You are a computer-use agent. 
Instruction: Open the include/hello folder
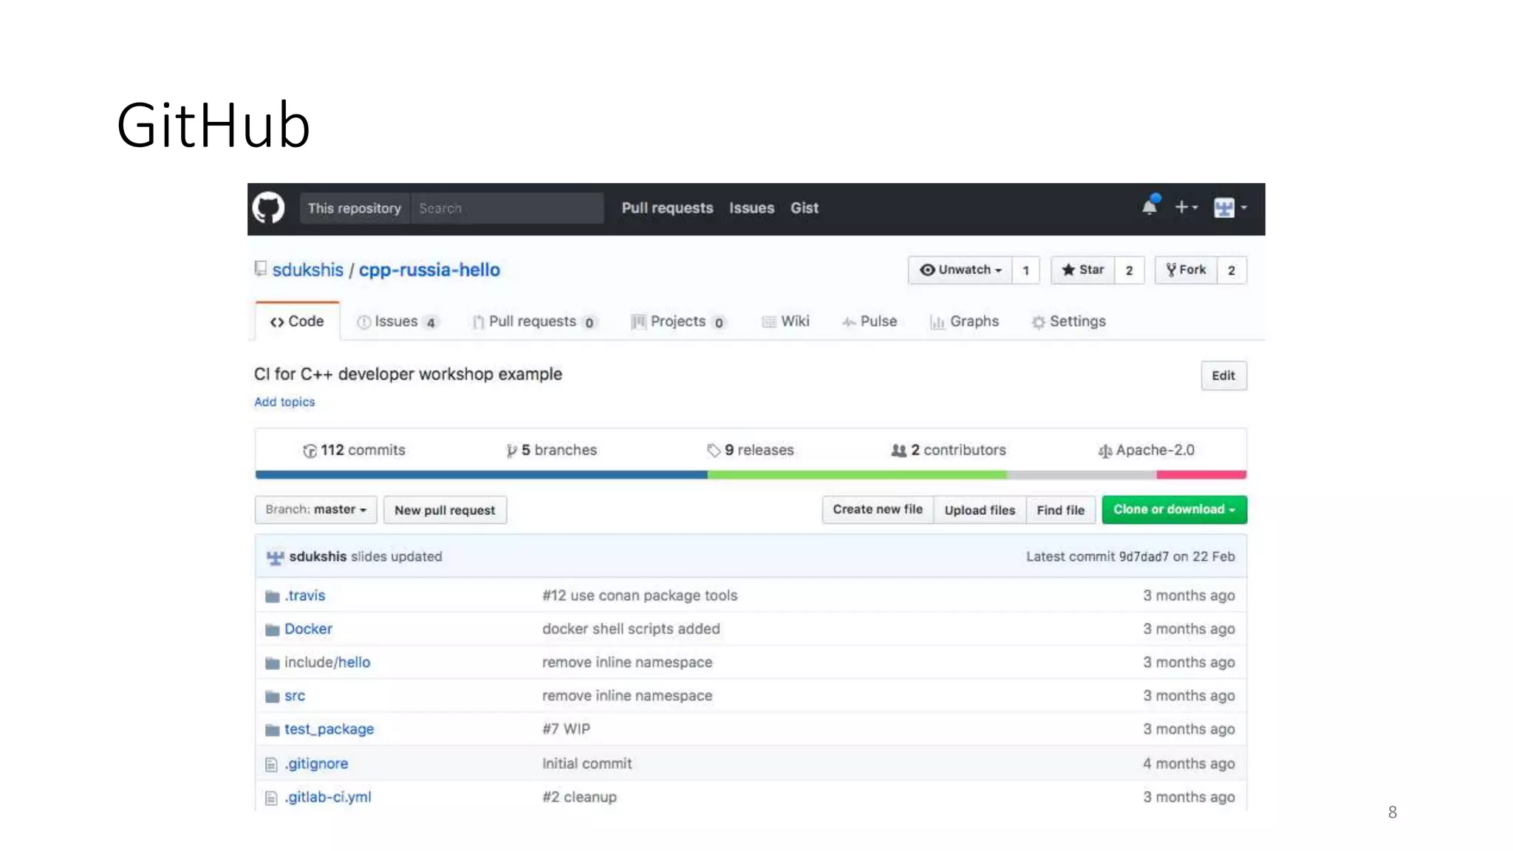click(327, 662)
